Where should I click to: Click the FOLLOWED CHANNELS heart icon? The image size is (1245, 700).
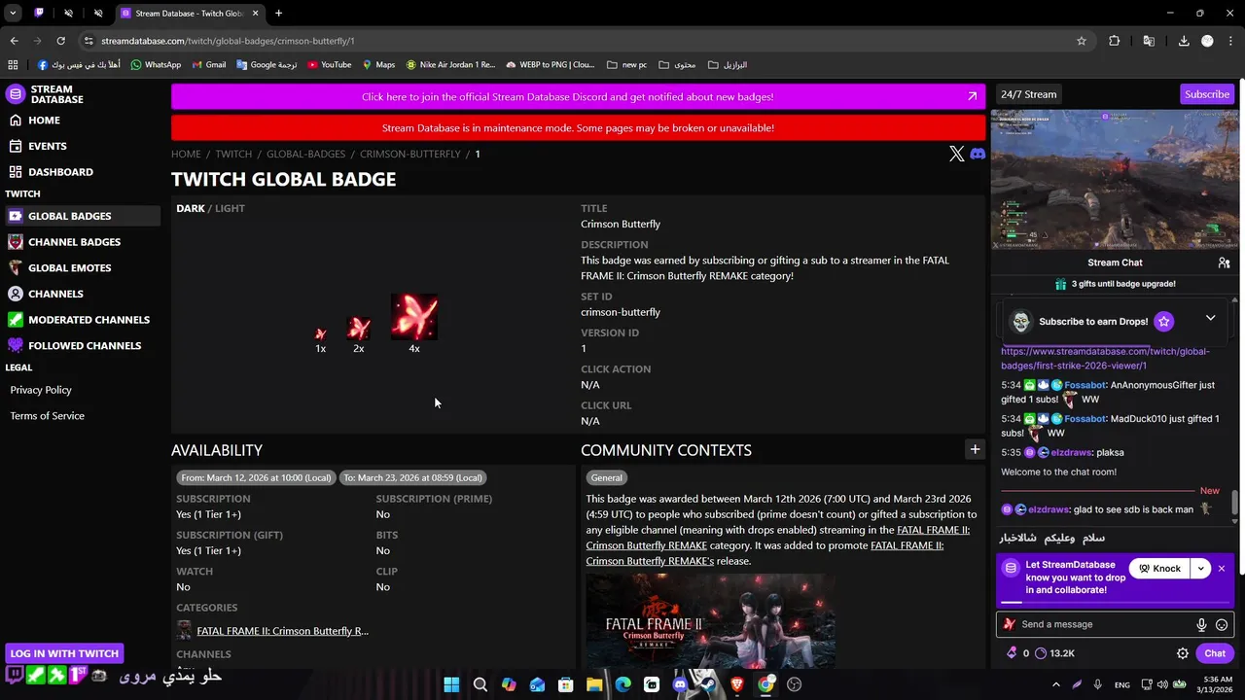click(15, 345)
